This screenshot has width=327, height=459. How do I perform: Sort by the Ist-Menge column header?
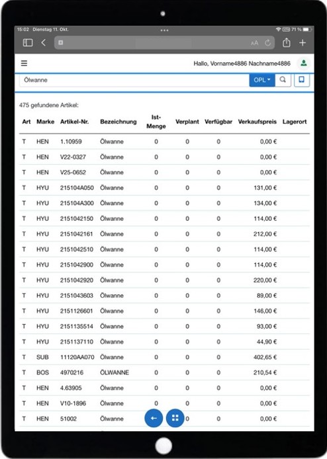pos(156,122)
